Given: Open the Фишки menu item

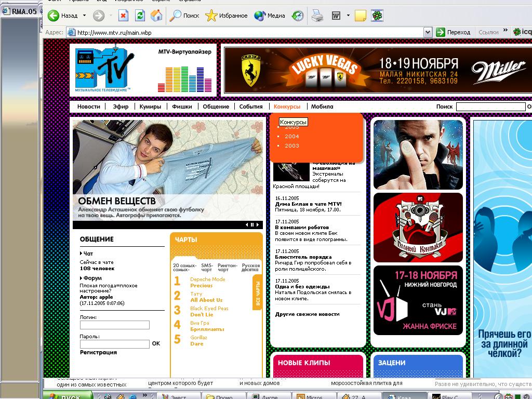Looking at the screenshot, I should pyautogui.click(x=182, y=107).
